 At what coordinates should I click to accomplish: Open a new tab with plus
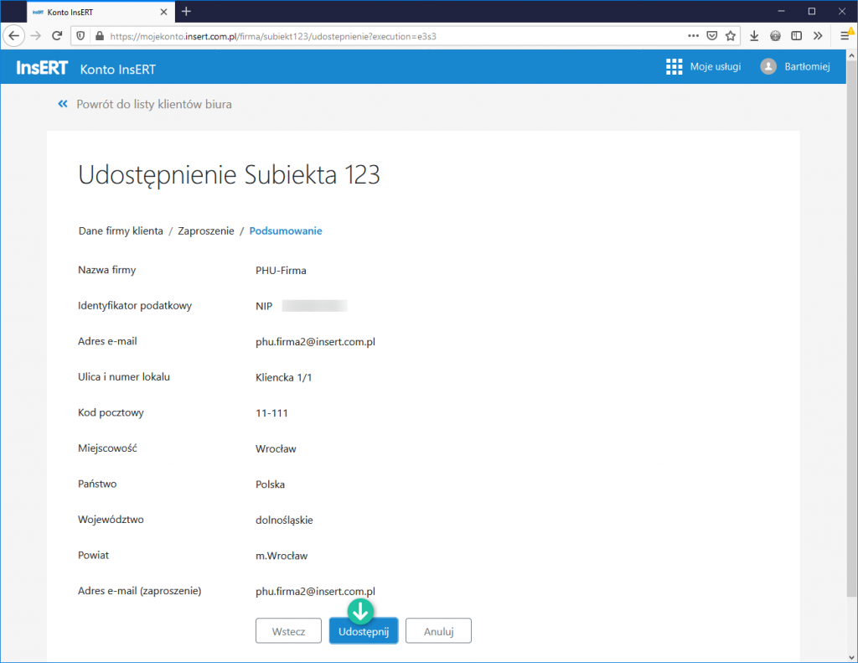click(186, 12)
